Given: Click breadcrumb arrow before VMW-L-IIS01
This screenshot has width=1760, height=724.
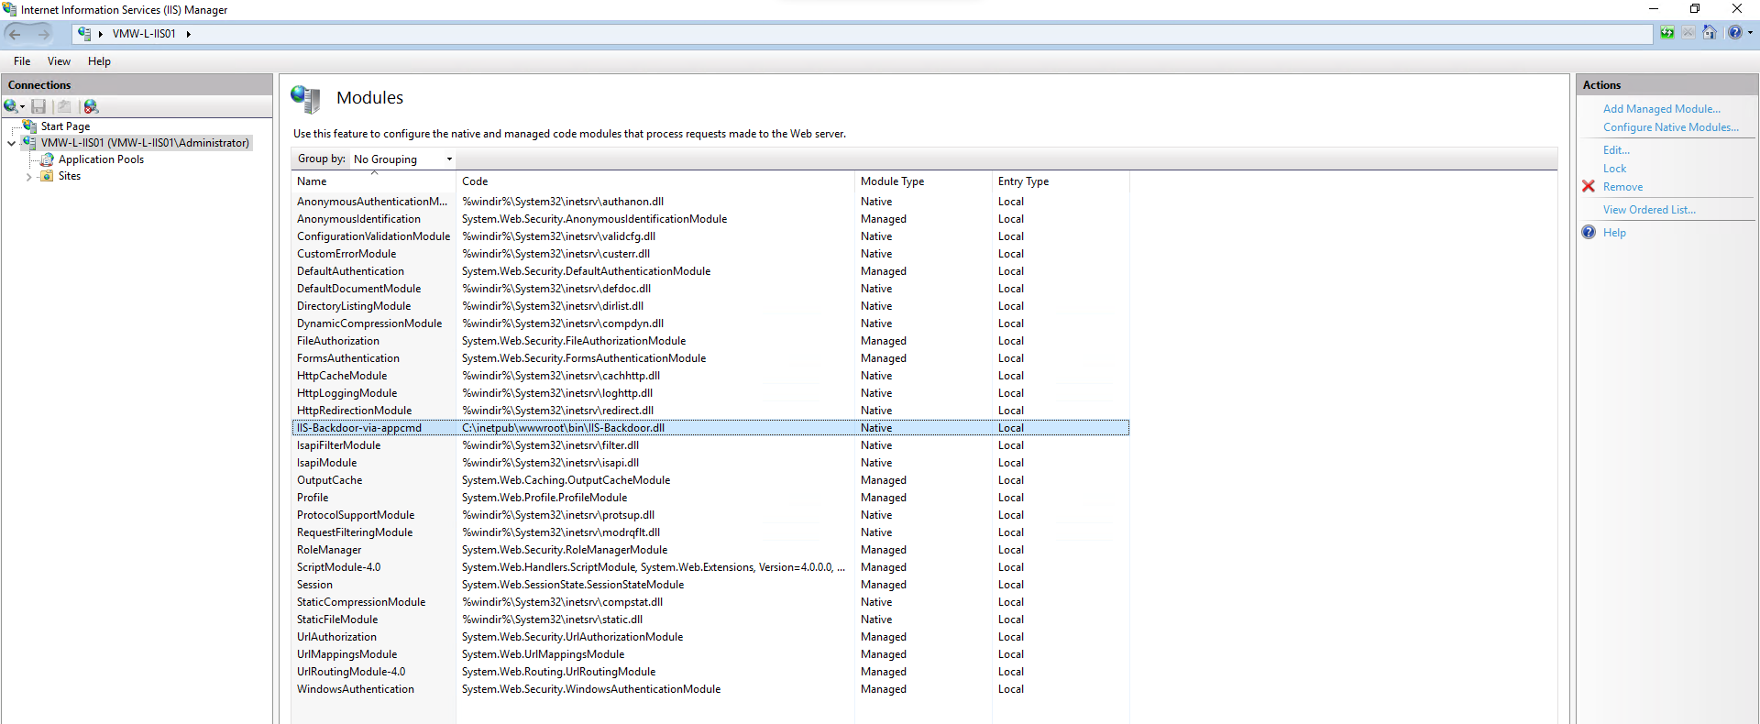Looking at the screenshot, I should pos(100,34).
